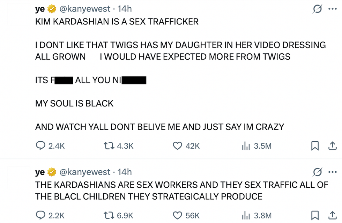Click the Grok icon on the second tweet

coord(317,172)
